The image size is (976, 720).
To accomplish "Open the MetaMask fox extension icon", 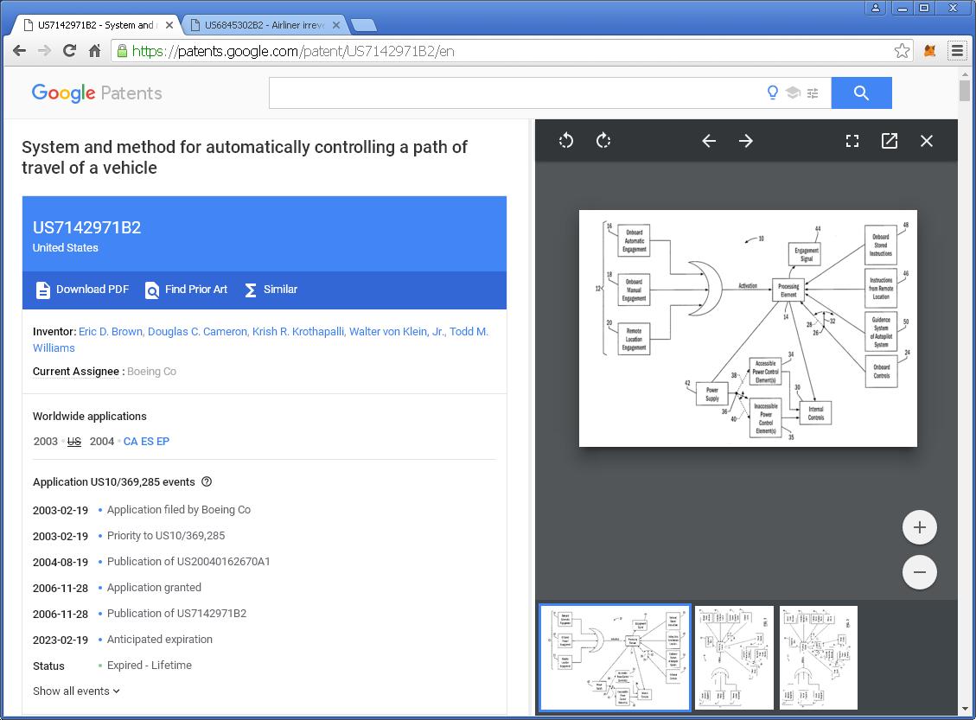I will tap(930, 51).
